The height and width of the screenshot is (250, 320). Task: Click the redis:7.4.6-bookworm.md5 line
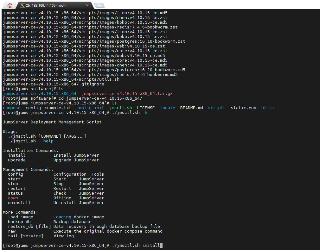pyautogui.click(x=90, y=75)
